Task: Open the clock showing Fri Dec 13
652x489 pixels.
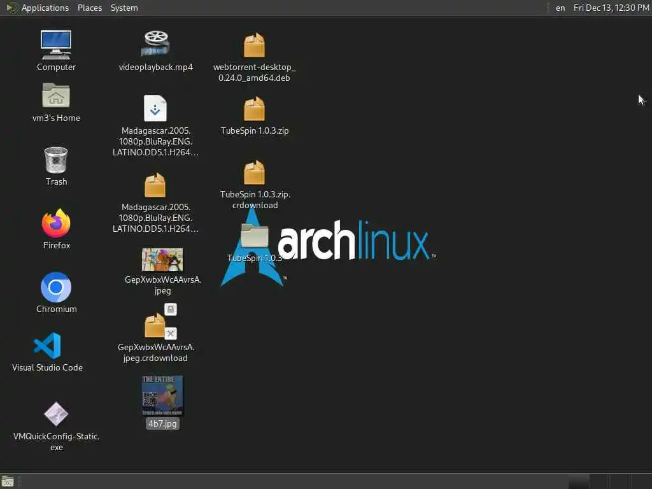Action: point(611,8)
